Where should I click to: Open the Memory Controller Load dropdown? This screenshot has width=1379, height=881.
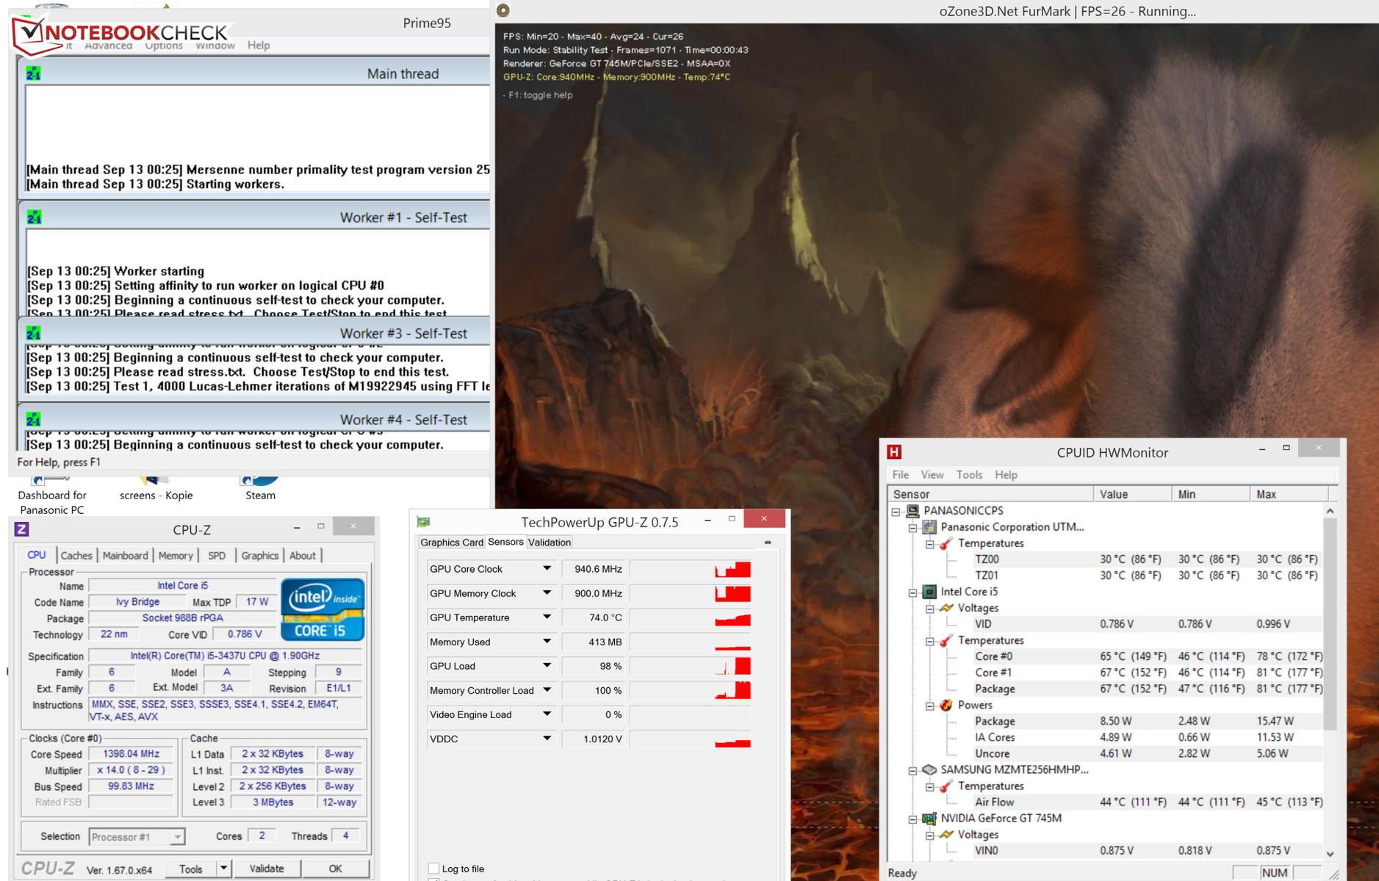click(547, 689)
